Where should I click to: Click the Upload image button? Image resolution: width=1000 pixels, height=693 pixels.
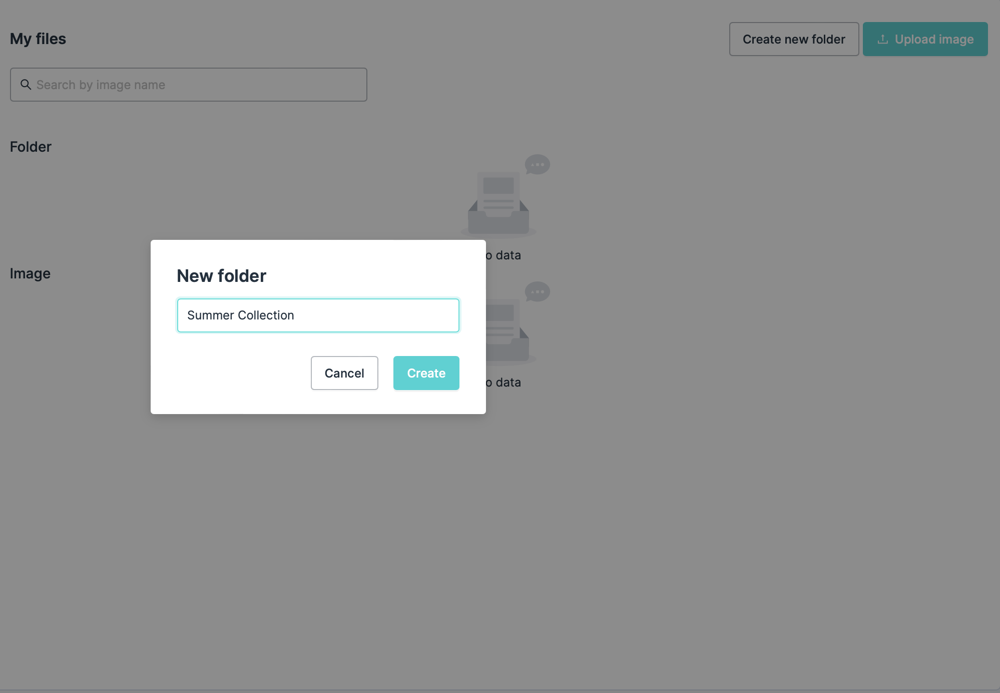pos(925,39)
